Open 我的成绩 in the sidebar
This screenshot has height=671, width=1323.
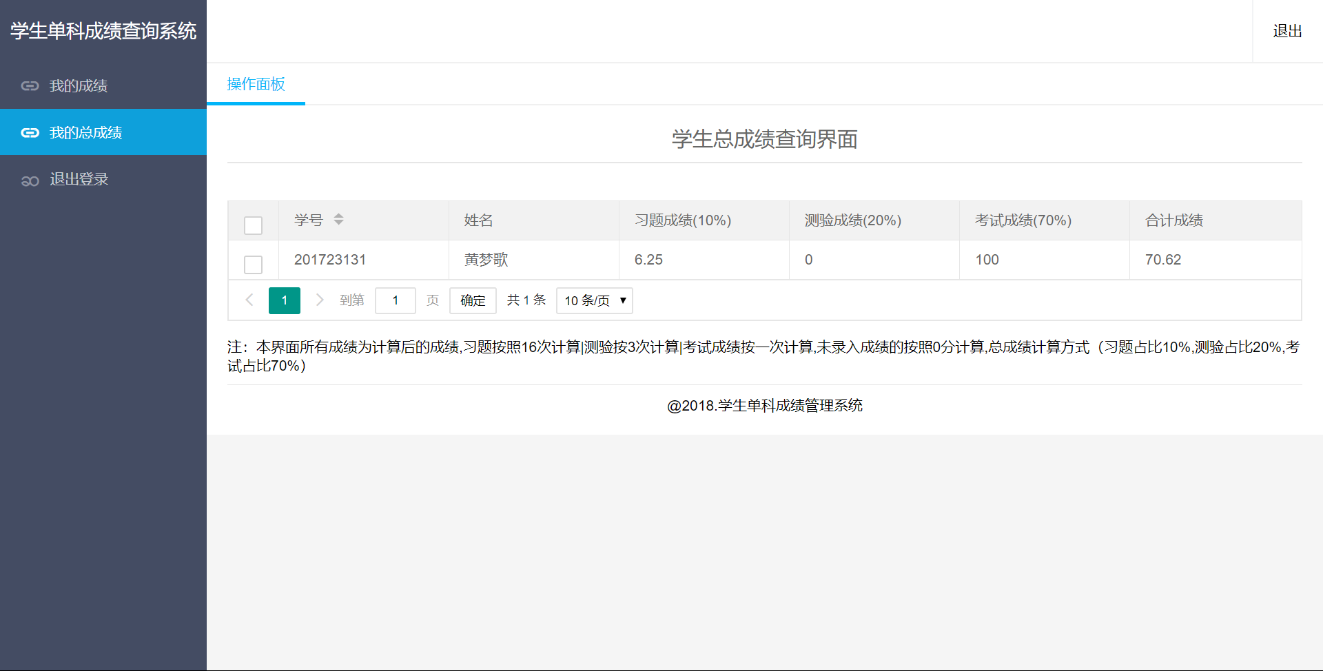click(78, 86)
